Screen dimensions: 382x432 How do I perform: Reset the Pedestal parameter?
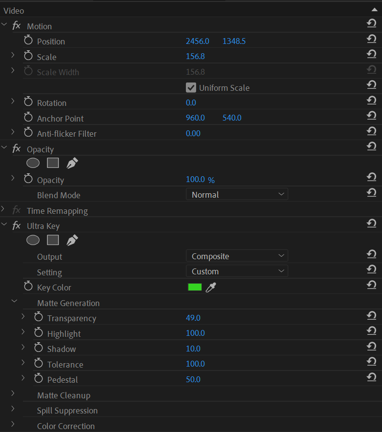click(x=371, y=377)
